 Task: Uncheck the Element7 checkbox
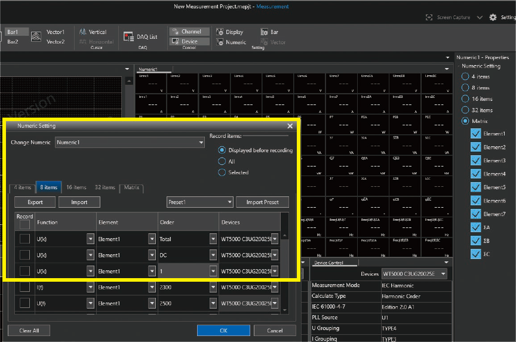475,214
